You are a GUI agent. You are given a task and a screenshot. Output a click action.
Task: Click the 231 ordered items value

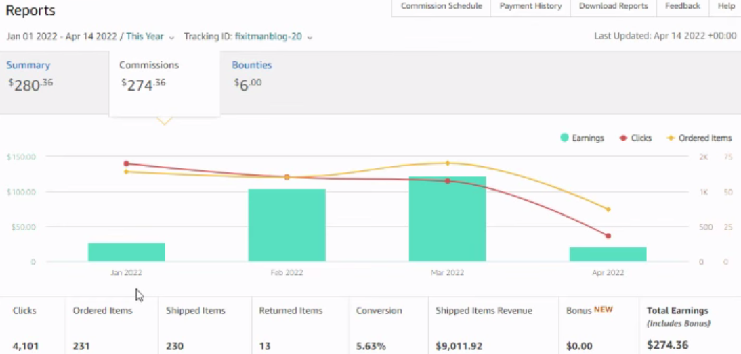(x=81, y=345)
